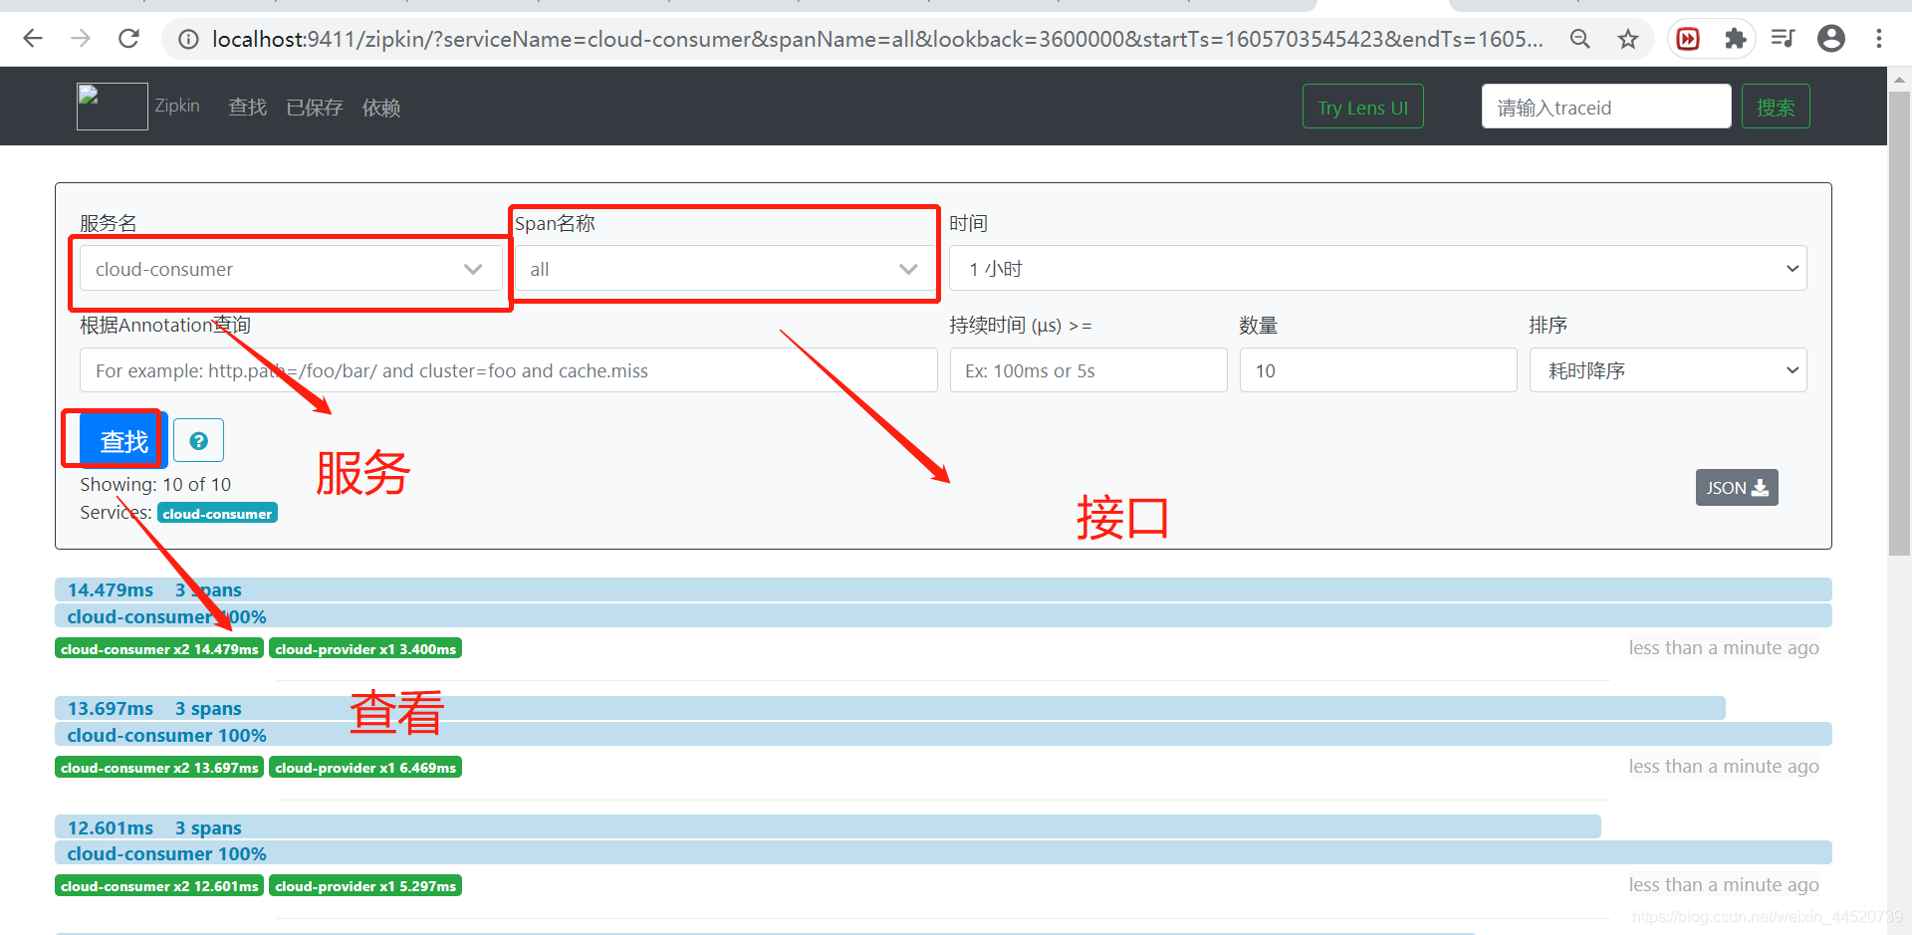Click the cloud-consumer x2 13.697ms tag
The width and height of the screenshot is (1912, 935).
point(159,768)
